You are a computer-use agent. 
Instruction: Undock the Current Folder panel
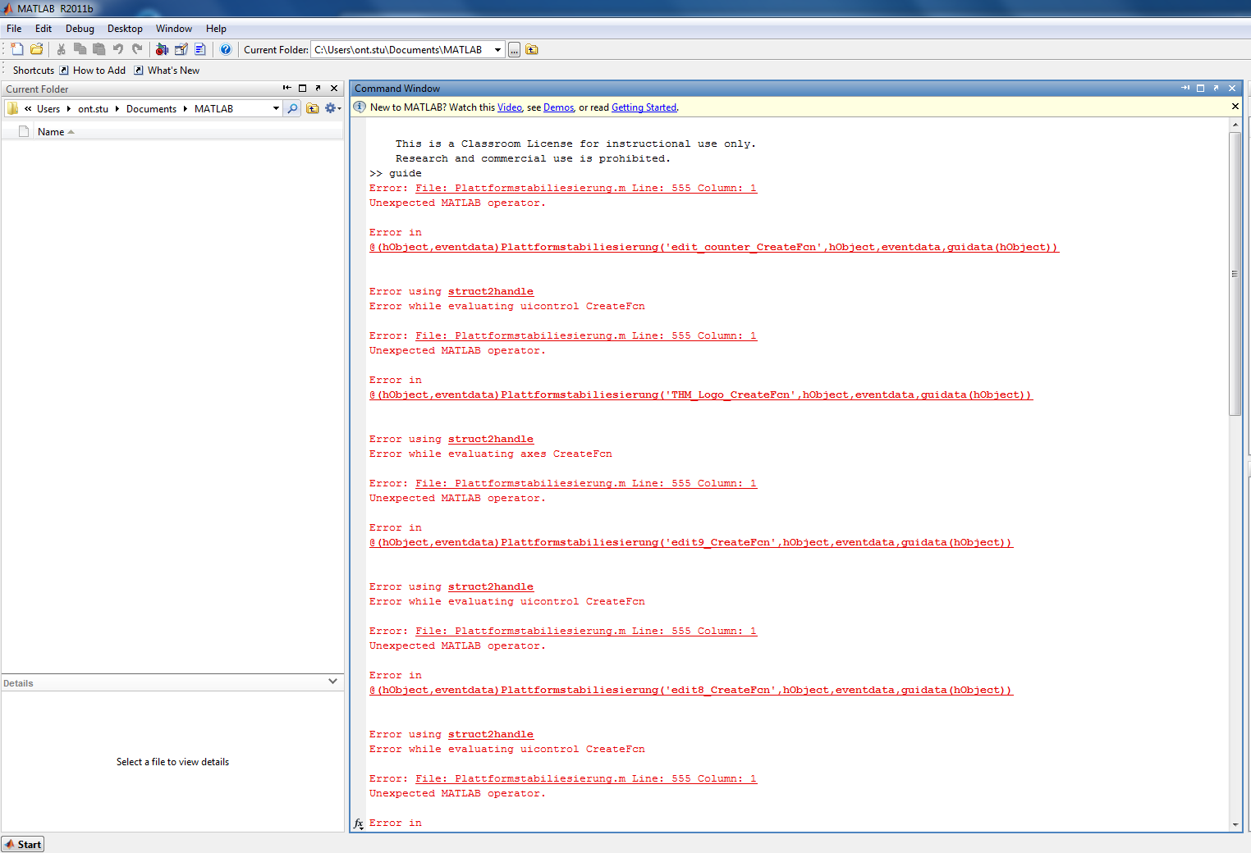(x=318, y=88)
